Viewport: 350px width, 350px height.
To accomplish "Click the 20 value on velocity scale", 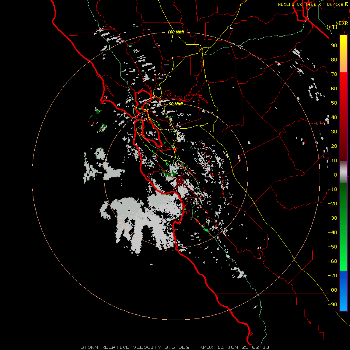I will pyautogui.click(x=334, y=146).
